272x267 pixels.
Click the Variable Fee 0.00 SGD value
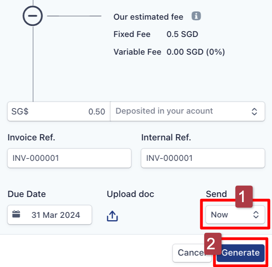coord(196,52)
